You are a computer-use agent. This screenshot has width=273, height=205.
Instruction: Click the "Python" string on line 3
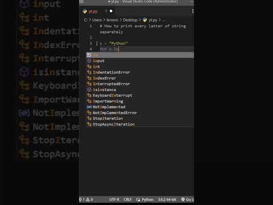coord(118,43)
